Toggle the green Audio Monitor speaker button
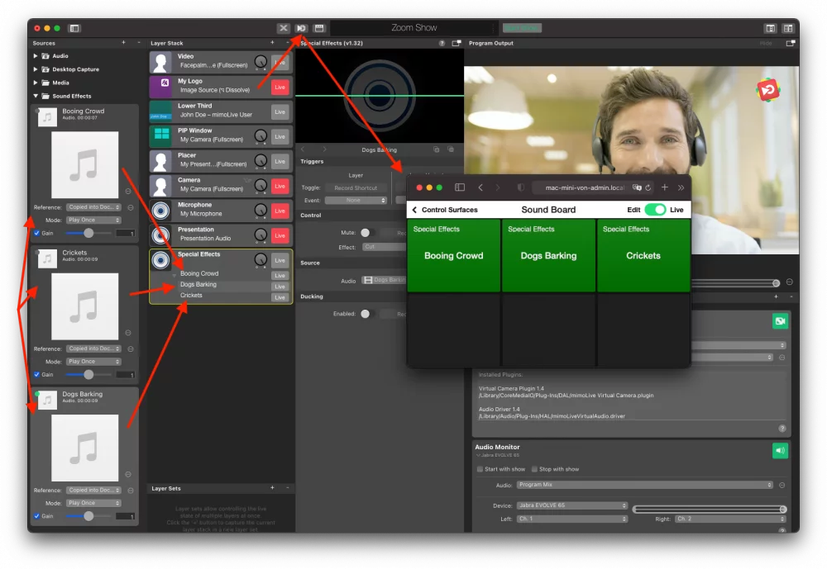Screen dimensions: 827x569 click(780, 450)
